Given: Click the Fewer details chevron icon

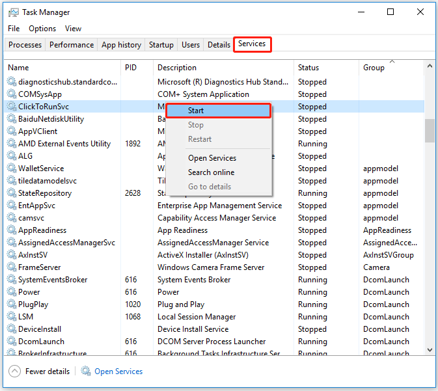Looking at the screenshot, I should point(14,371).
